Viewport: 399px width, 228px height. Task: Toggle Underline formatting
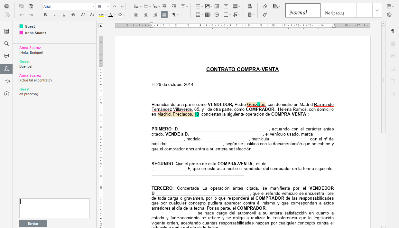(64, 15)
